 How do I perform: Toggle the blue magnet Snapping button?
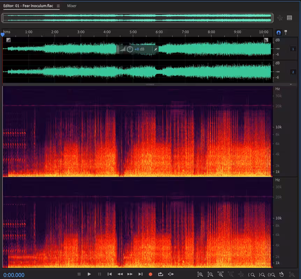coord(279,32)
